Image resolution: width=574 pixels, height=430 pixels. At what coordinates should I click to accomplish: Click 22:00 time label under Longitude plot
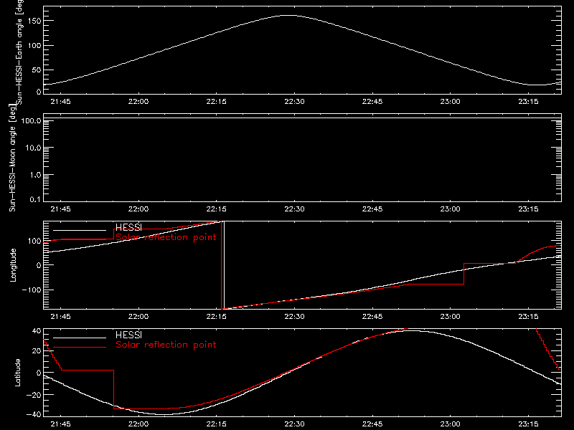pyautogui.click(x=138, y=317)
